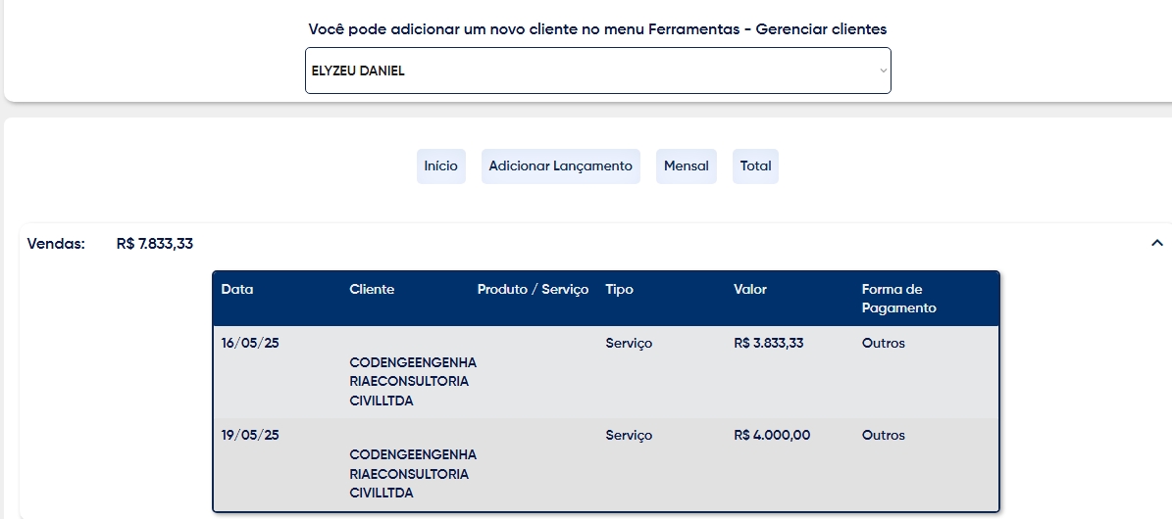Click the Vendas total R$ 7.833,33
This screenshot has width=1172, height=519.
[155, 244]
